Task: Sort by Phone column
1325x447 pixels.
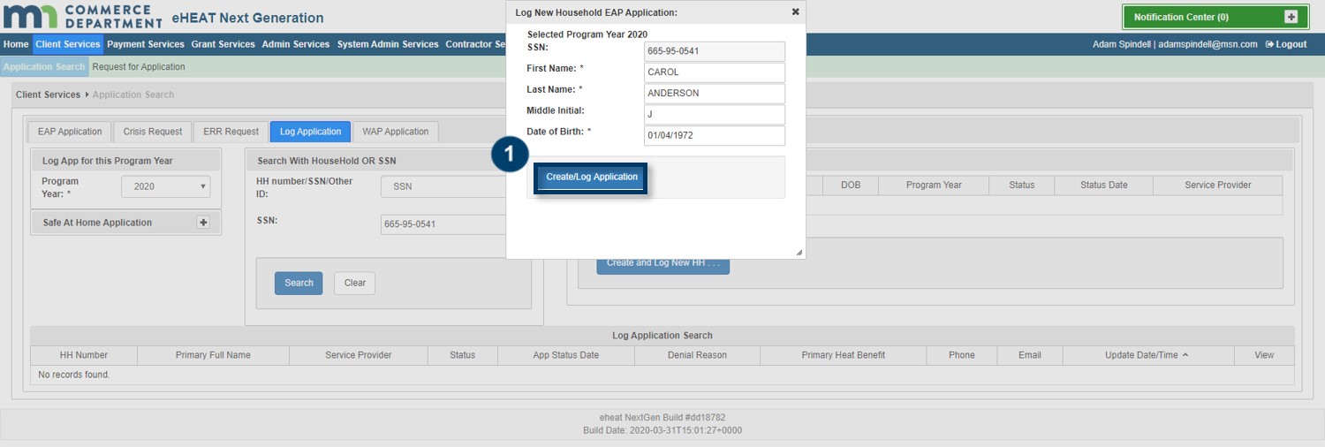Action: pyautogui.click(x=961, y=355)
